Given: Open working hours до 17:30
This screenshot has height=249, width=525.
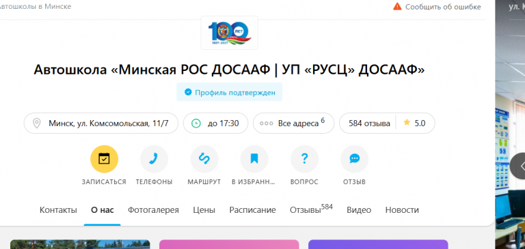Looking at the screenshot, I should tap(215, 123).
